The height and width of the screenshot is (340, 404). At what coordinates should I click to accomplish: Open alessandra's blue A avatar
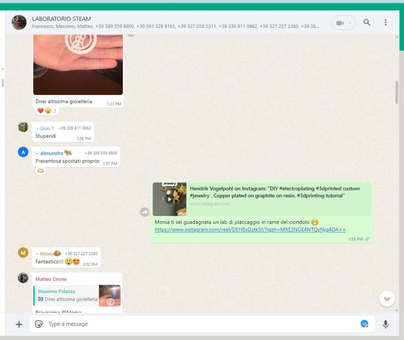coord(23,152)
